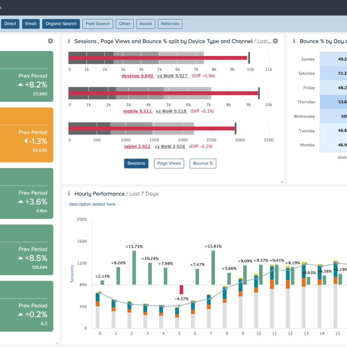Viewport: 347px width, 347px height.
Task: Open the mobile 9,511 drill-down link
Action: tap(138, 111)
